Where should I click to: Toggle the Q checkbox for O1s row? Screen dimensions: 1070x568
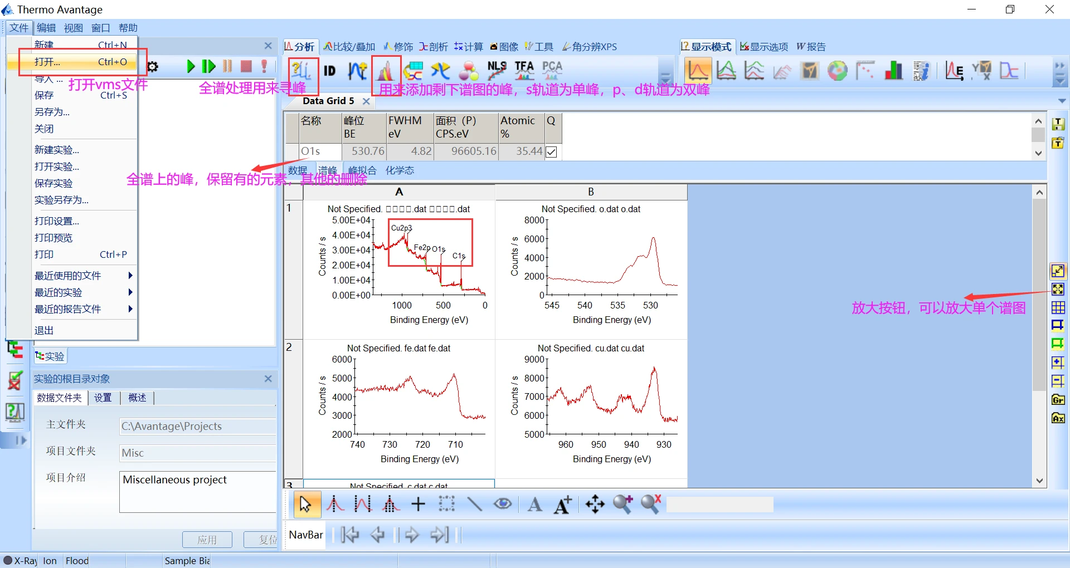click(x=551, y=152)
